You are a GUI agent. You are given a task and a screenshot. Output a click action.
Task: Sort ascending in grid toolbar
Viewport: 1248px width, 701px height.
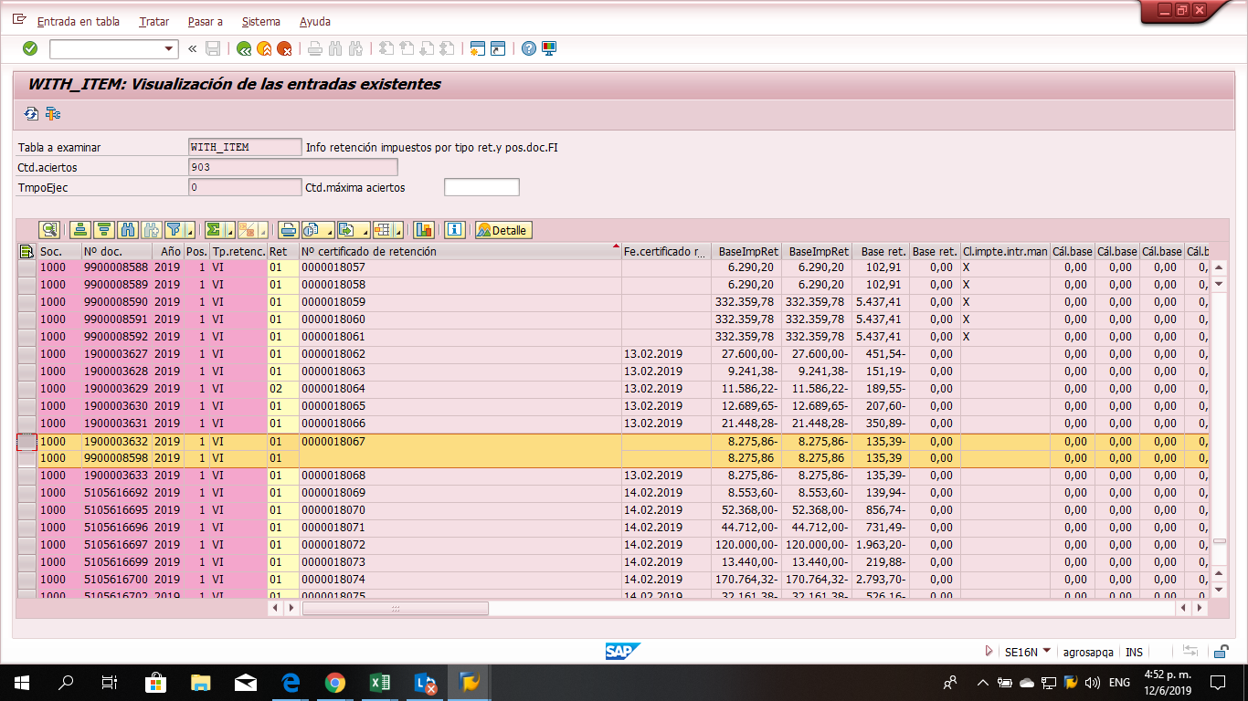[x=80, y=230]
